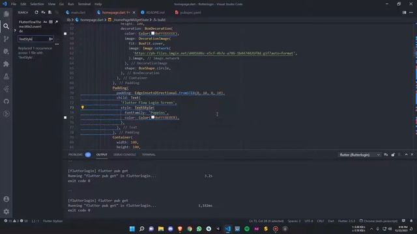Open File Explorer from taskbar

click(161, 229)
